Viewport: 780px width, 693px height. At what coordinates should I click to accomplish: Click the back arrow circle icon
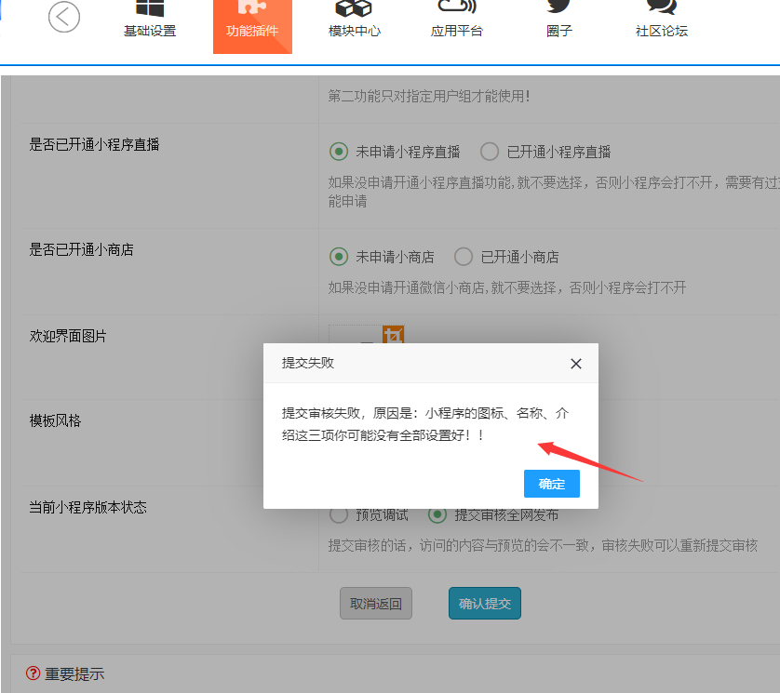click(64, 17)
